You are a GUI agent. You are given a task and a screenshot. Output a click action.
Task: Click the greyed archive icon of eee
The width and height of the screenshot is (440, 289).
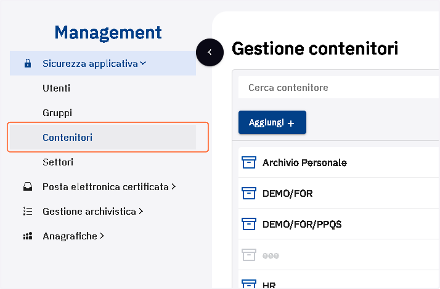point(249,255)
